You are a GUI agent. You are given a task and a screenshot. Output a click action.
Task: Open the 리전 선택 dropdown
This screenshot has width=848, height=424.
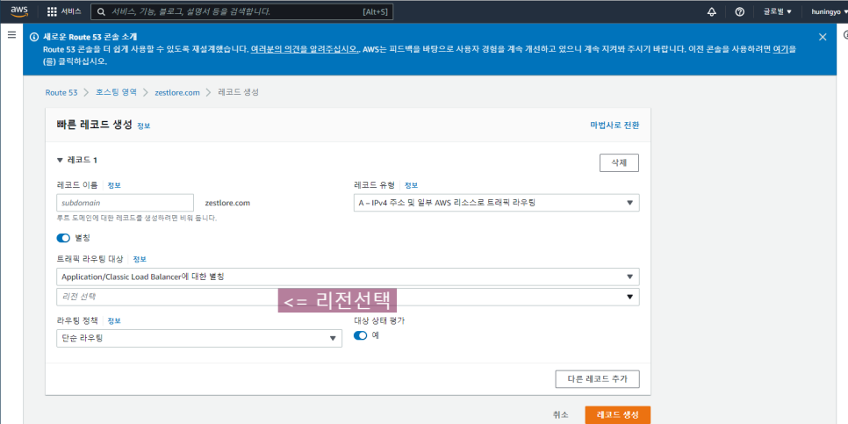click(x=348, y=297)
